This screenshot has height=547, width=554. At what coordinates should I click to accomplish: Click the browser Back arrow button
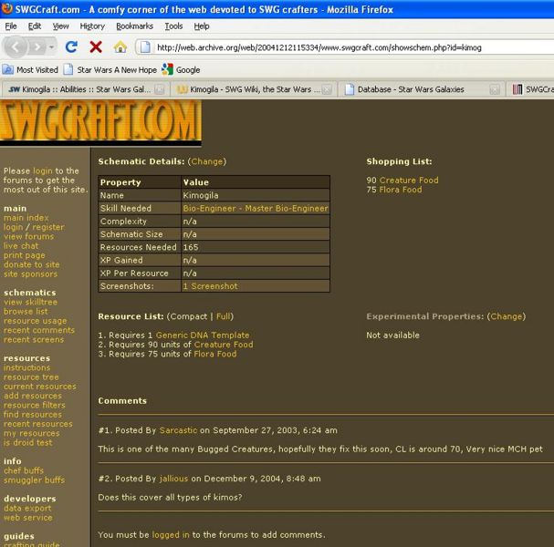[x=16, y=46]
